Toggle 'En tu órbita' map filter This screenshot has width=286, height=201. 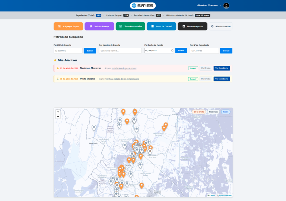(198, 112)
